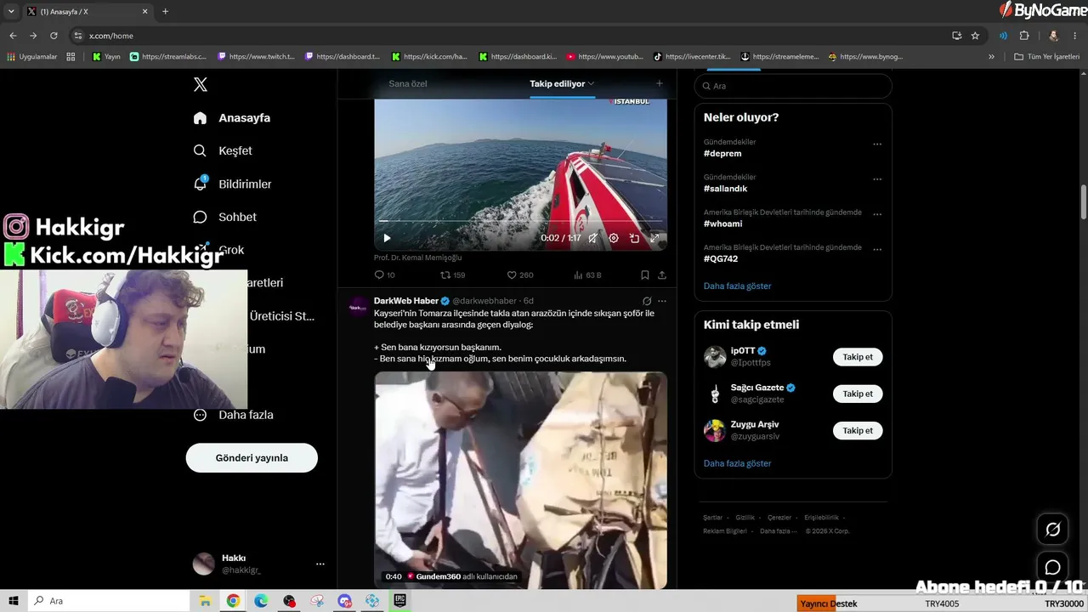Open the #sallandık trend
Viewport: 1088px width, 612px height.
pyautogui.click(x=726, y=189)
